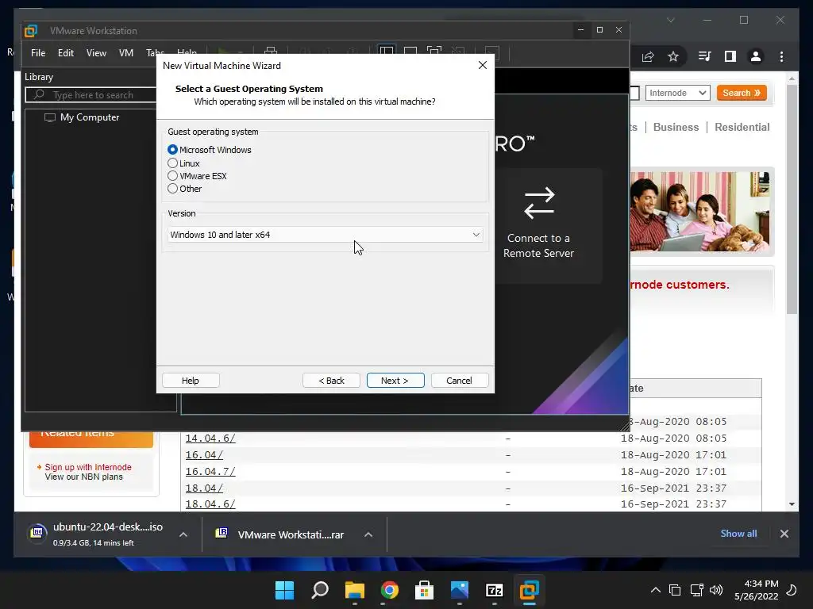Open the VM menu in VMware
The width and height of the screenshot is (813, 609).
126,53
